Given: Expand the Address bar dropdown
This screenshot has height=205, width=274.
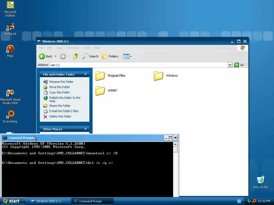Looking at the screenshot, I should pyautogui.click(x=230, y=65).
